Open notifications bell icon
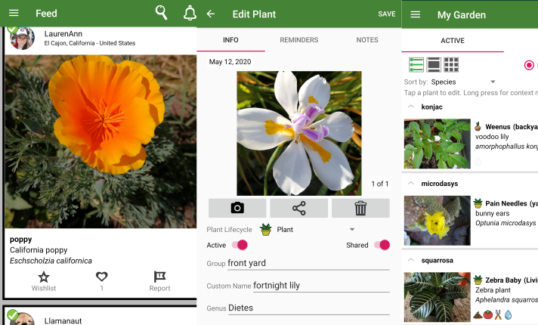538x325 pixels. coord(189,14)
